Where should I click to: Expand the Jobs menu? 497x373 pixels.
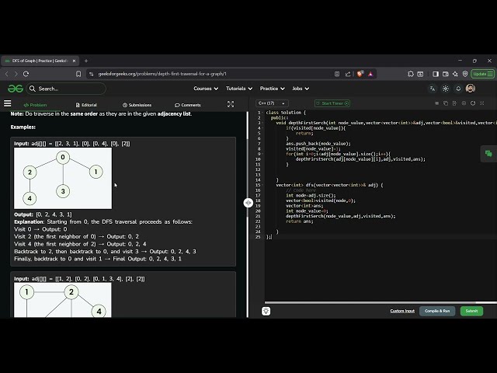click(301, 89)
